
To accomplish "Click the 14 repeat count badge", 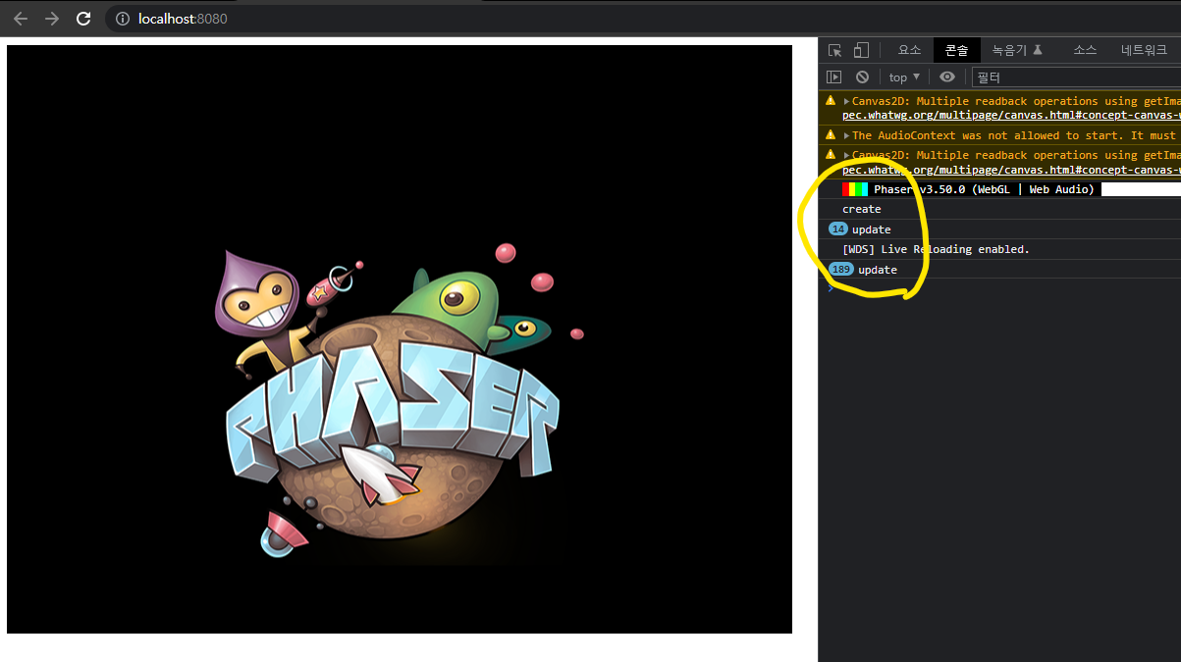I will tap(837, 229).
